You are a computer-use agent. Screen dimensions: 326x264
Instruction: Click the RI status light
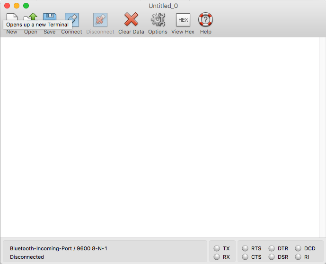298,257
